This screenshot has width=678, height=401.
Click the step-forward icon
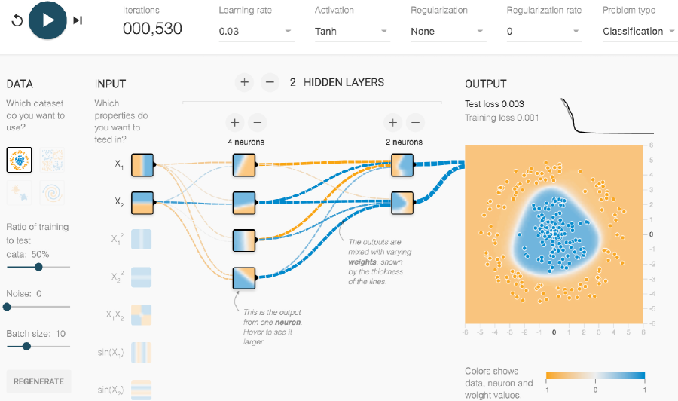click(x=78, y=20)
